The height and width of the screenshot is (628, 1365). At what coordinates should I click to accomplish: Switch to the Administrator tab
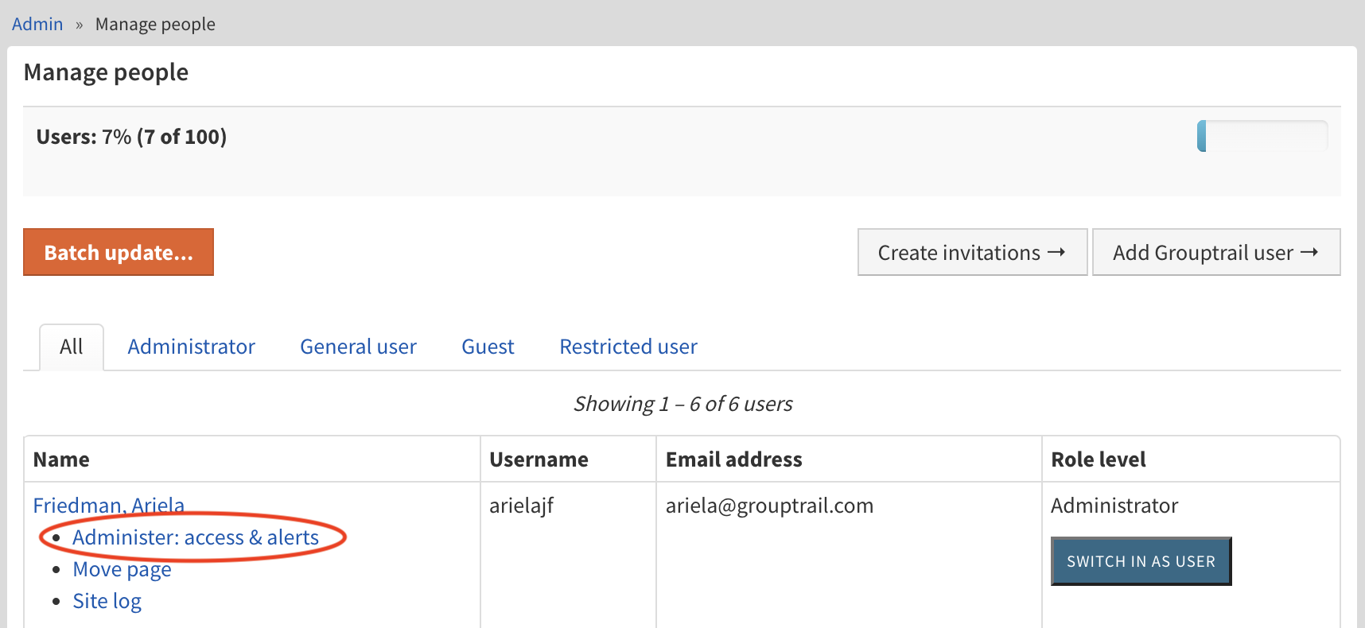click(191, 347)
